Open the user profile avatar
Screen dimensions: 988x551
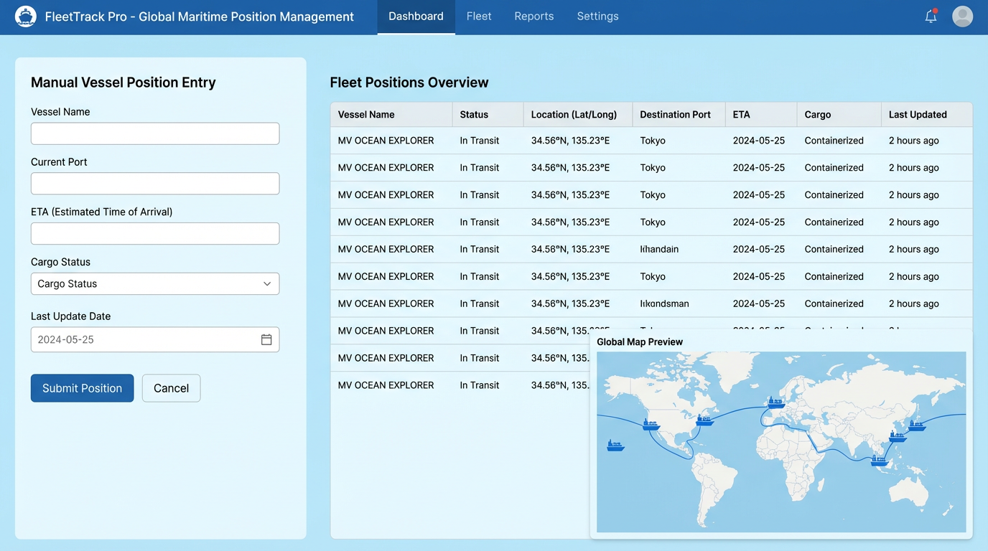tap(962, 17)
